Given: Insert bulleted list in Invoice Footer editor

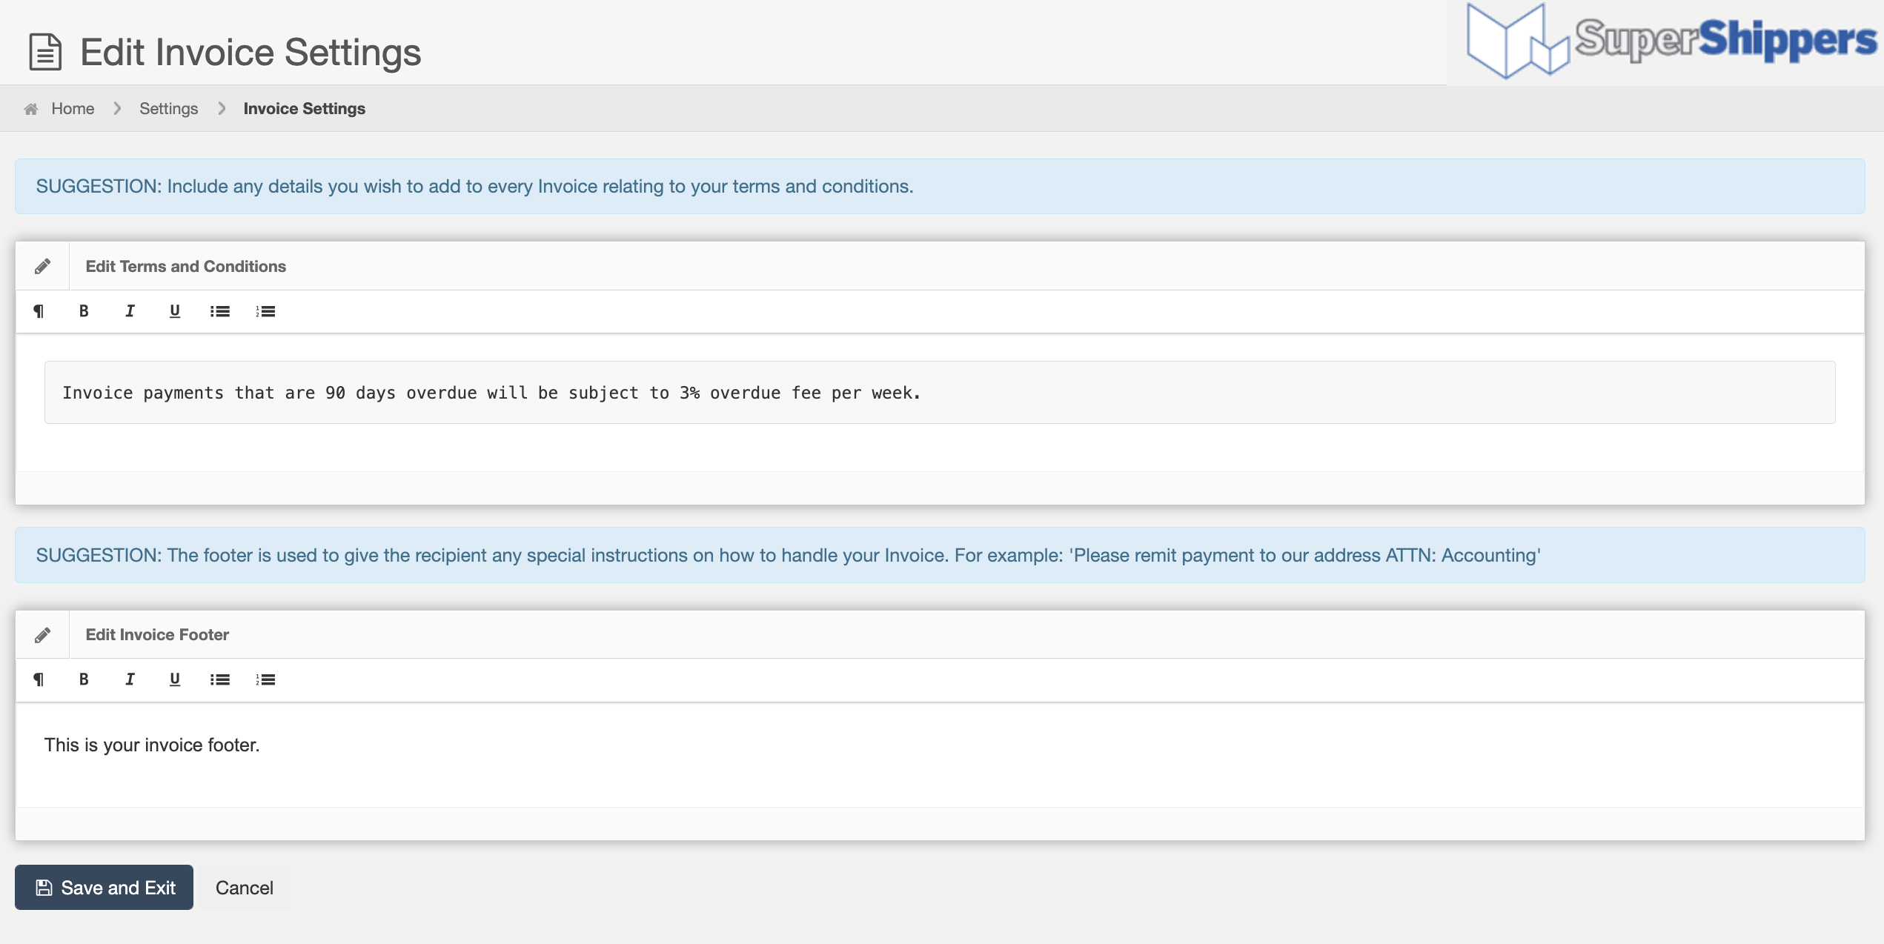Looking at the screenshot, I should (x=220, y=679).
